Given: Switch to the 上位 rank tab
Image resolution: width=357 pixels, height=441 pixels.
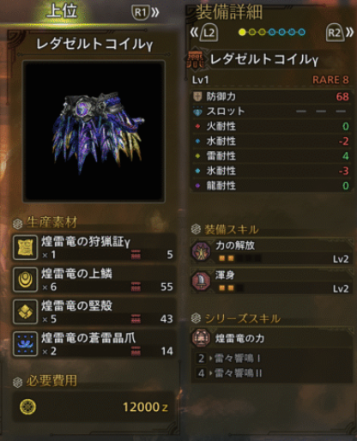Looking at the screenshot, I should 62,11.
